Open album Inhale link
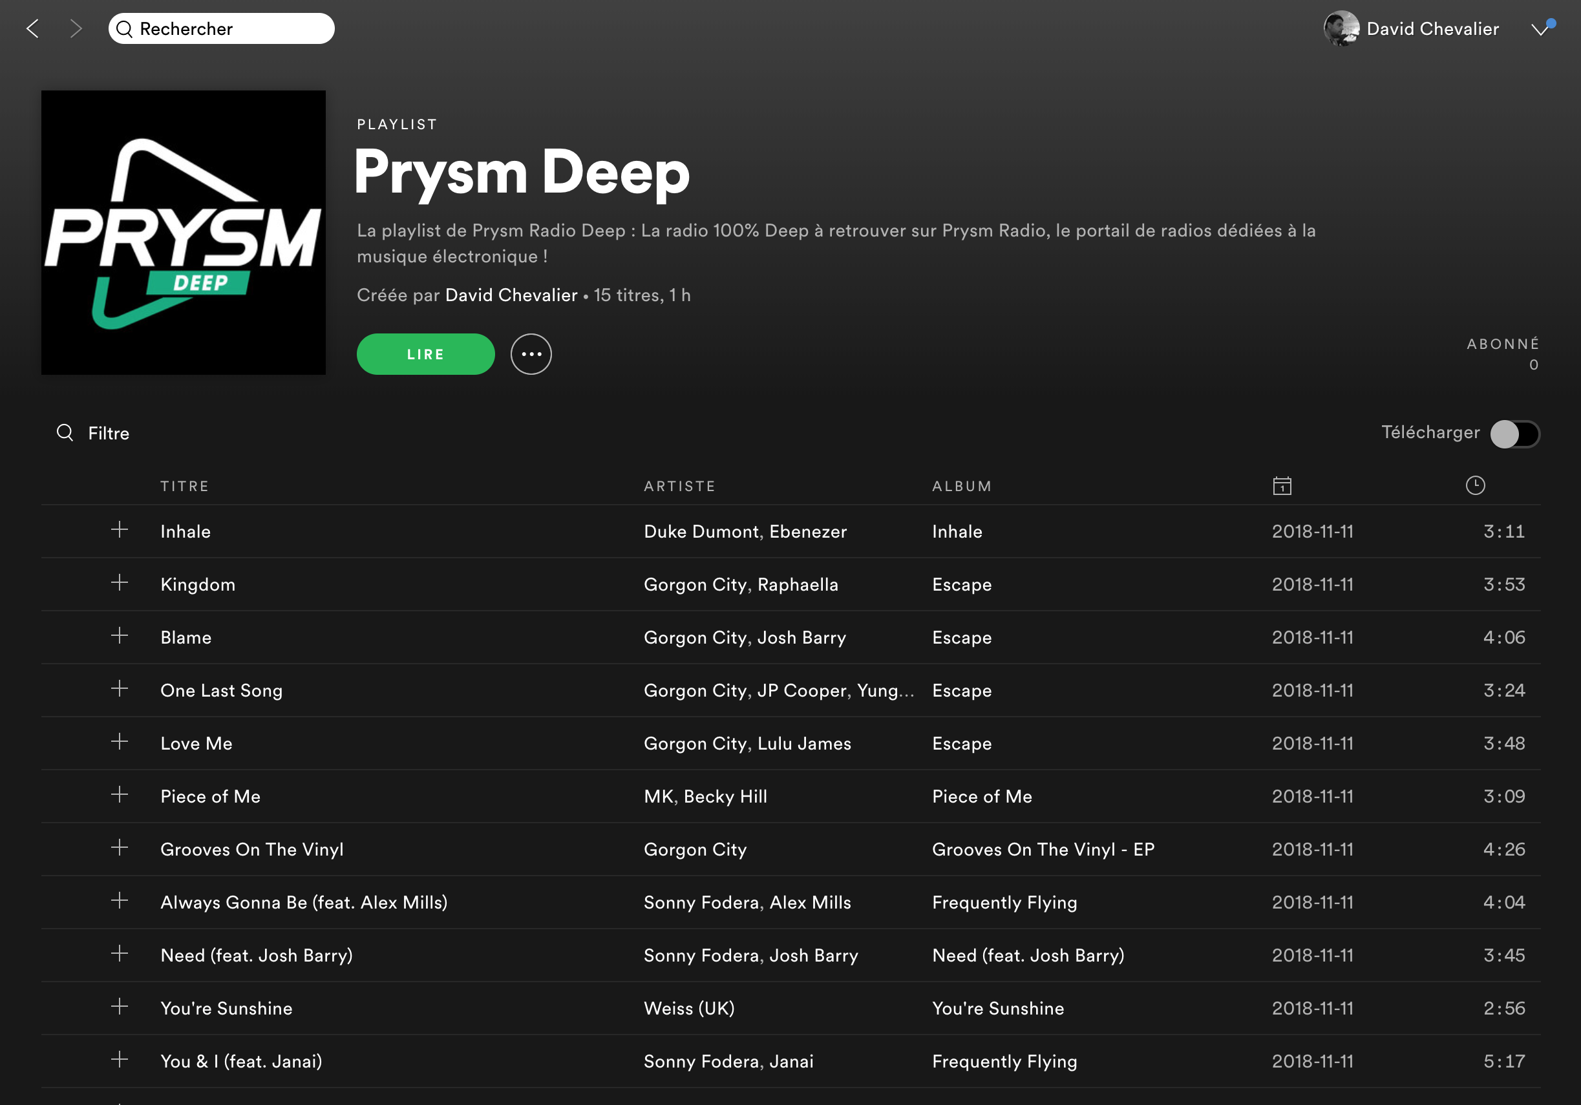Screen dimensions: 1581x1105 coord(957,532)
